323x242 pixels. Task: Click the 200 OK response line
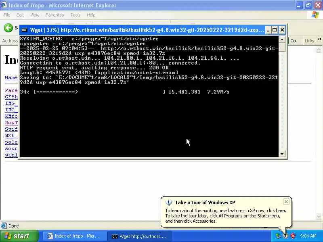94,68
